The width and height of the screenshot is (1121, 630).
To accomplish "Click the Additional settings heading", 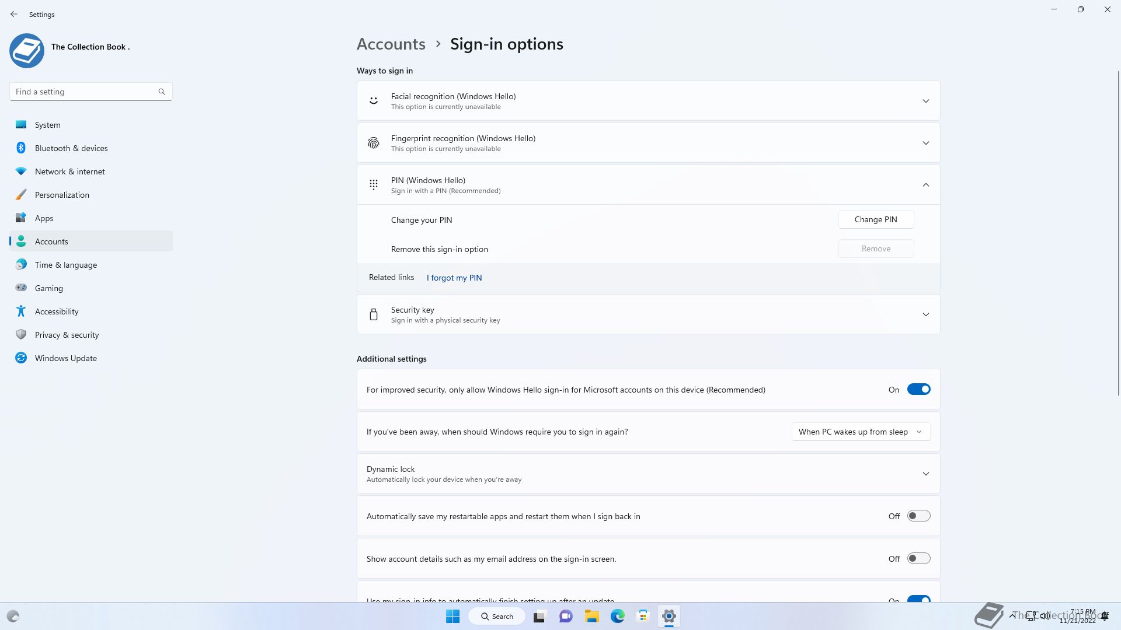I will pos(392,359).
